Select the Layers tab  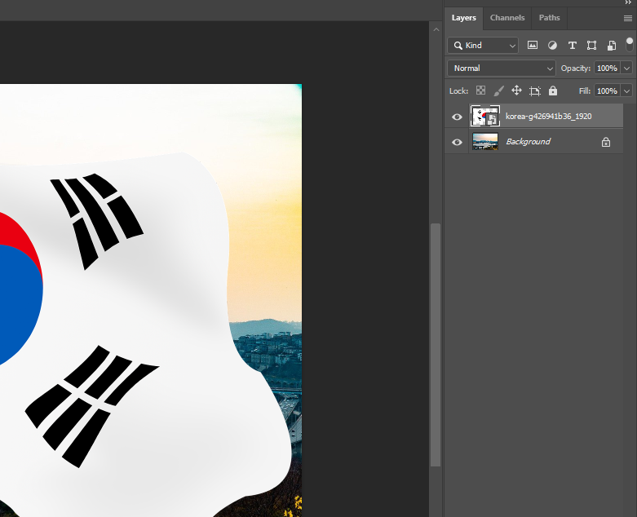(x=463, y=18)
